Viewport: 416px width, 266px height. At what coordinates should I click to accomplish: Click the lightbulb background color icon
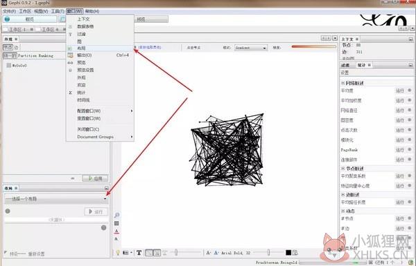pyautogui.click(x=118, y=252)
